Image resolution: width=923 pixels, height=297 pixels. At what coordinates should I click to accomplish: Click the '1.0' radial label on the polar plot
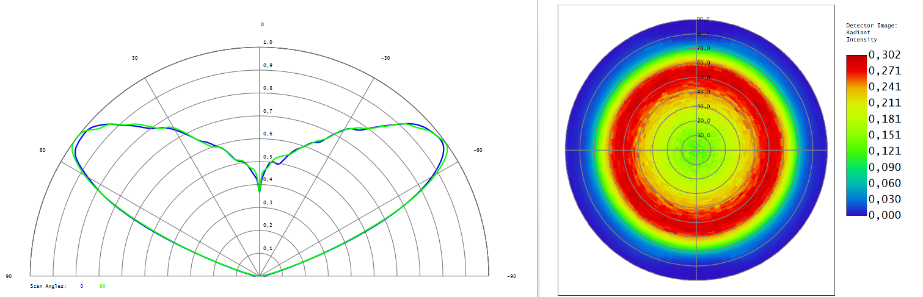(268, 42)
